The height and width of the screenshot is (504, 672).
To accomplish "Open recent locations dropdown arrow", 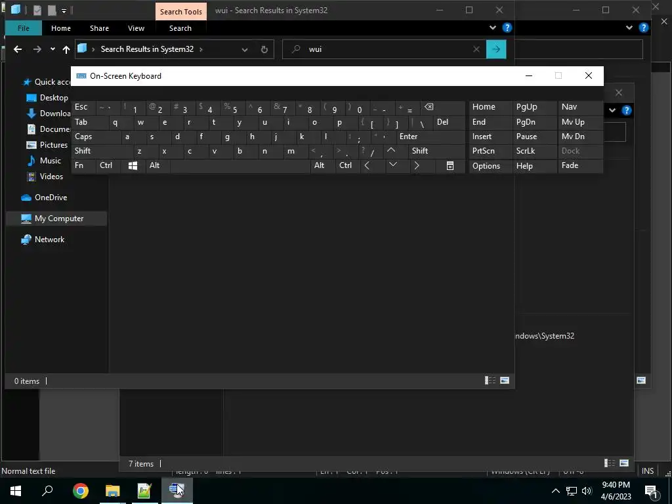I will [x=52, y=49].
